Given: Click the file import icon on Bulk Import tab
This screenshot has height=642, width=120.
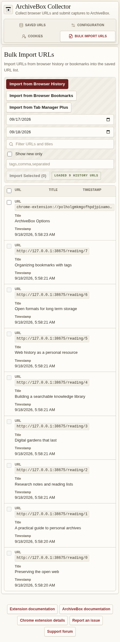Looking at the screenshot, I should click(70, 36).
